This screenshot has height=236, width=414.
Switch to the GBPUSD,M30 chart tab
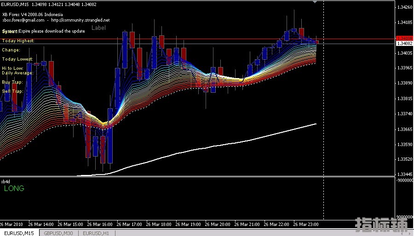tap(58, 233)
